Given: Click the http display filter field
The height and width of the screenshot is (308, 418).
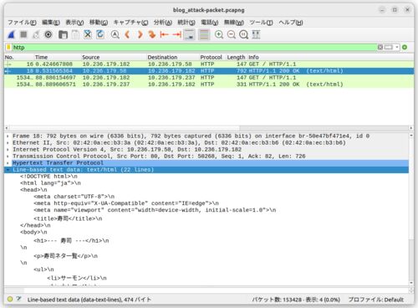Looking at the screenshot, I should click(x=195, y=47).
